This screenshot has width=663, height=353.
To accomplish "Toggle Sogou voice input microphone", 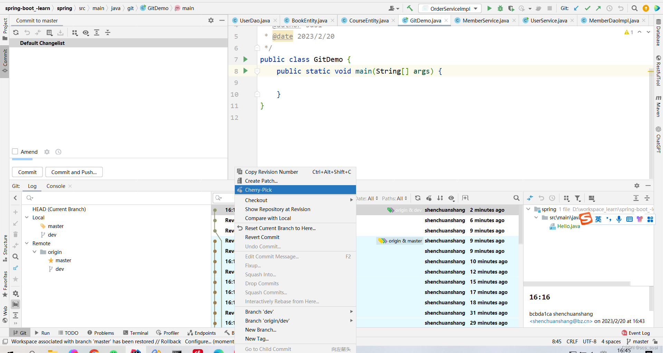I will (x=619, y=219).
